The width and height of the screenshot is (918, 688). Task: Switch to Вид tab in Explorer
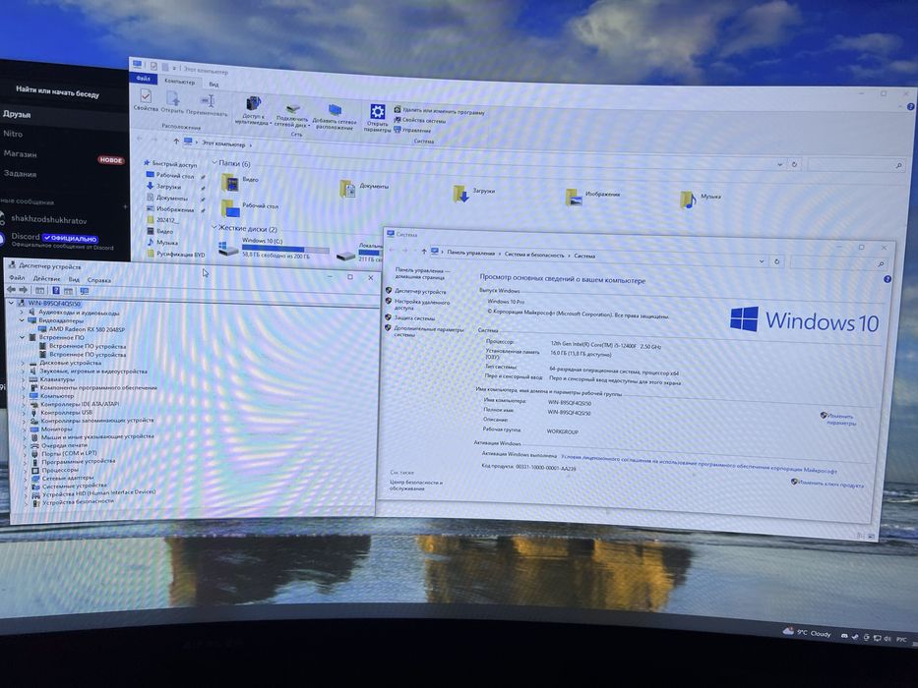pyautogui.click(x=214, y=85)
